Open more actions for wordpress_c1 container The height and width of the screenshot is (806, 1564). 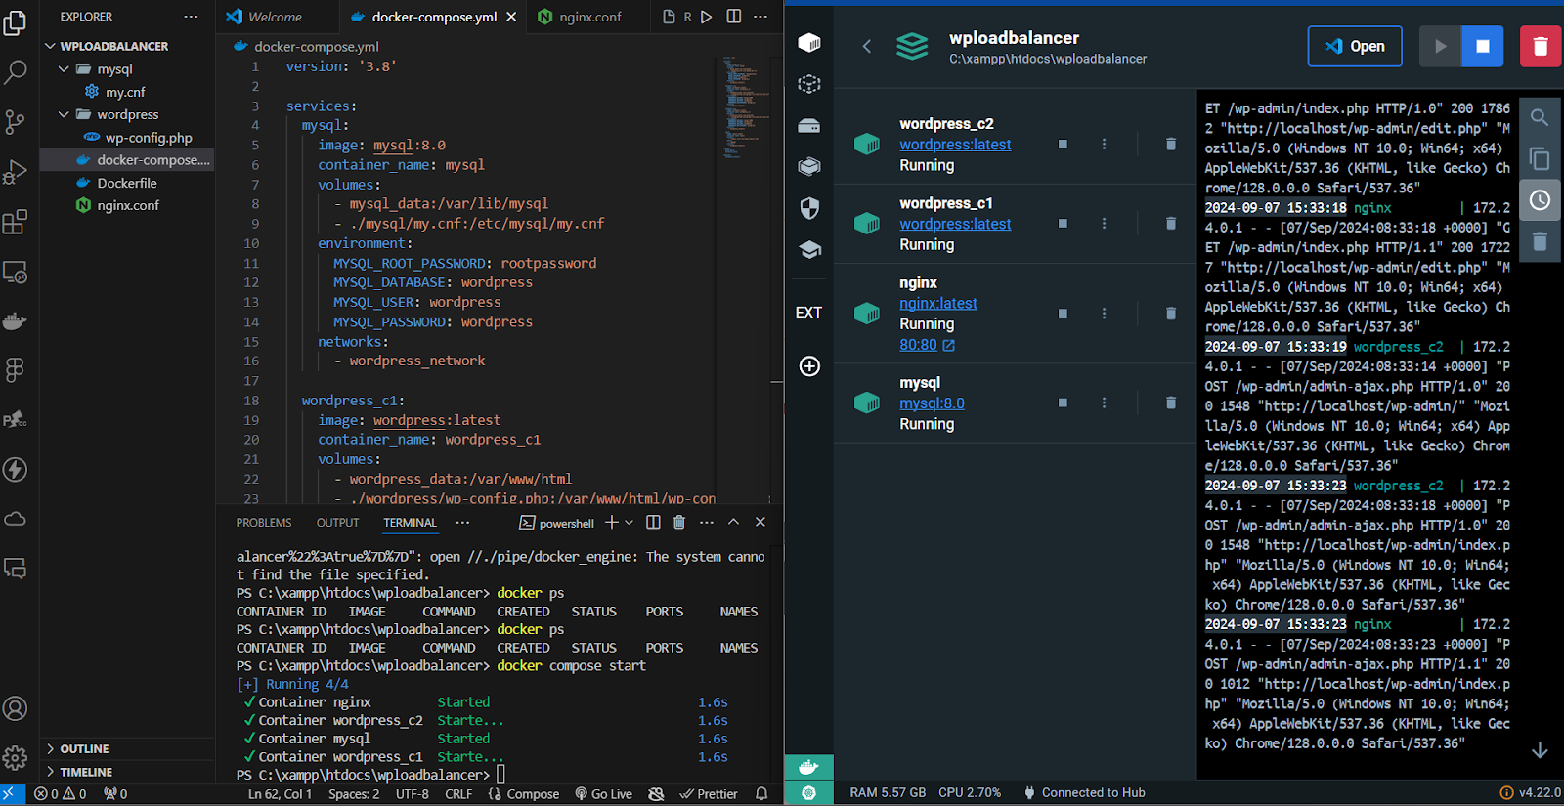1104,224
